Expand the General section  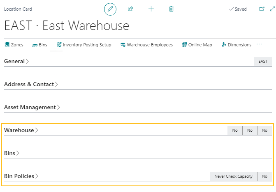tap(16, 61)
